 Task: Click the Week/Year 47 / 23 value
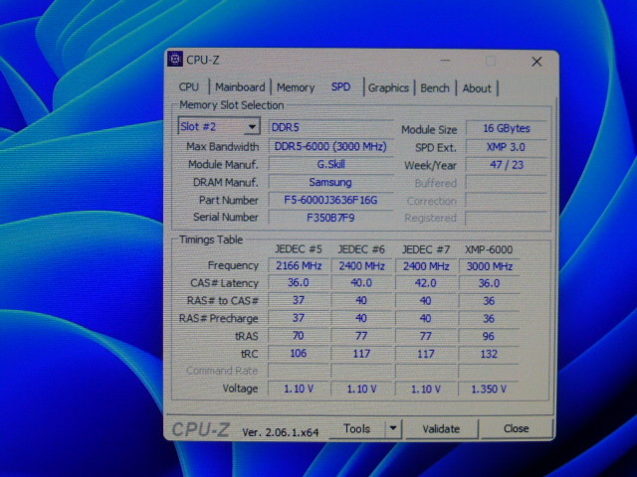(507, 165)
